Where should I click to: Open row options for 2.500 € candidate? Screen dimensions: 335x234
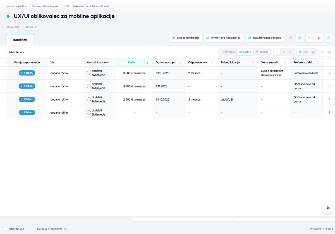(x=329, y=99)
